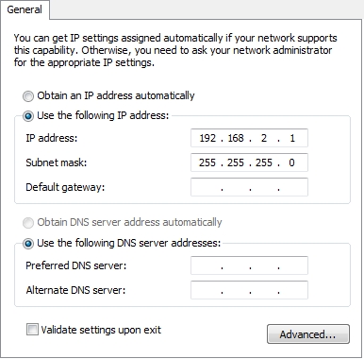364x359 pixels.
Task: Click the Subnet mask last octet 0
Action: coord(291,162)
